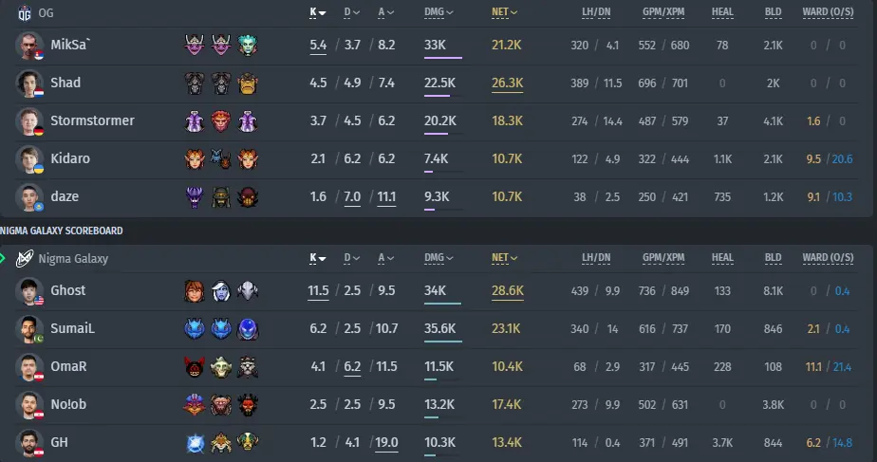Click the OG GPM/XPM column header
The width and height of the screenshot is (877, 462).
pyautogui.click(x=663, y=12)
